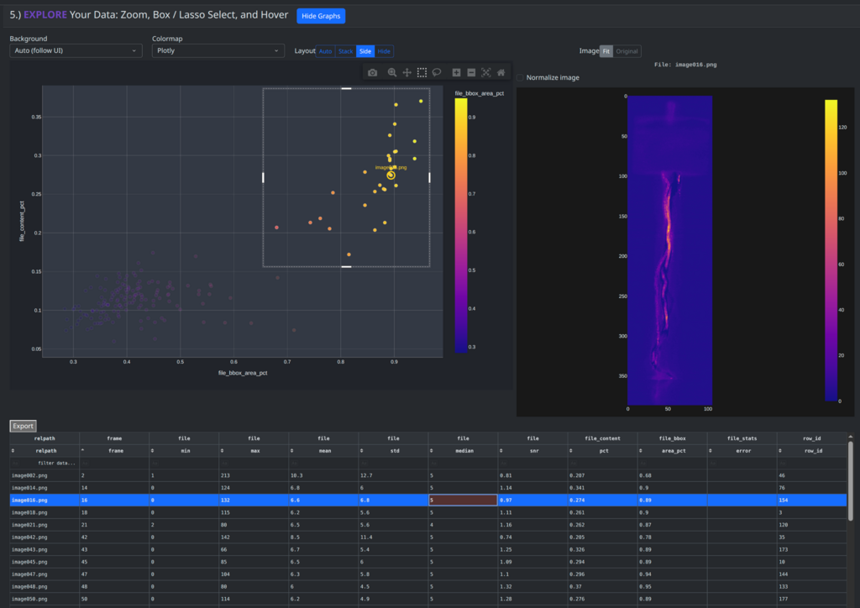The height and width of the screenshot is (608, 860).
Task: Sort table by median column arrow
Action: (x=432, y=451)
